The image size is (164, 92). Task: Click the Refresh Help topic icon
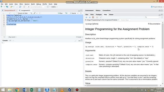[162, 17]
